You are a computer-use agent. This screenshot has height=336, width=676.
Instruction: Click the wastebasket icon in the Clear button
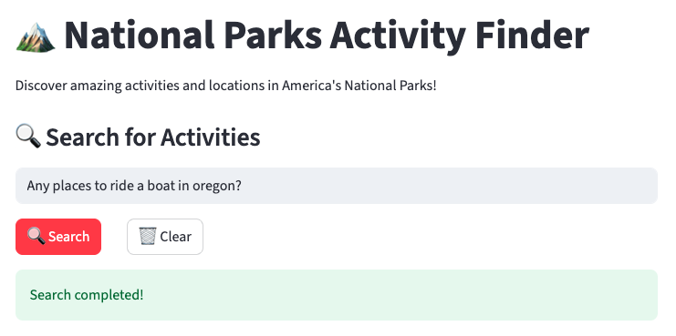(148, 236)
